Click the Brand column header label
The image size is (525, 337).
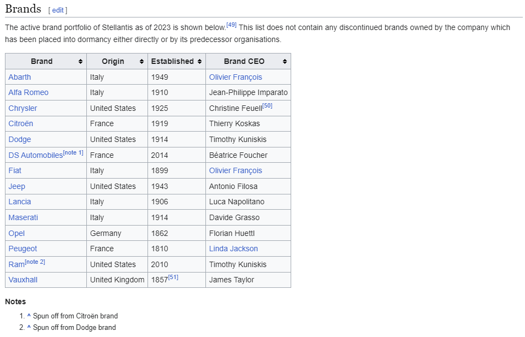pyautogui.click(x=42, y=62)
